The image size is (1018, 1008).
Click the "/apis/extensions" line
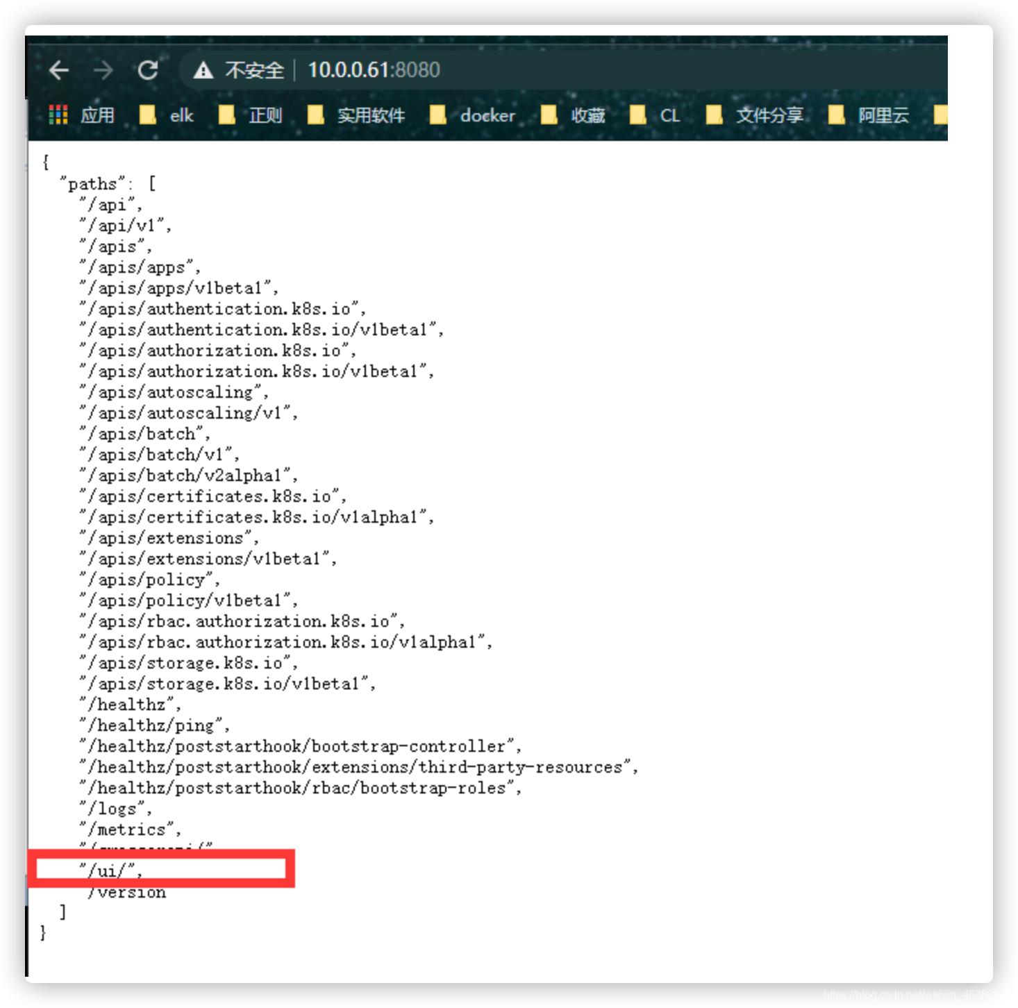tap(169, 538)
